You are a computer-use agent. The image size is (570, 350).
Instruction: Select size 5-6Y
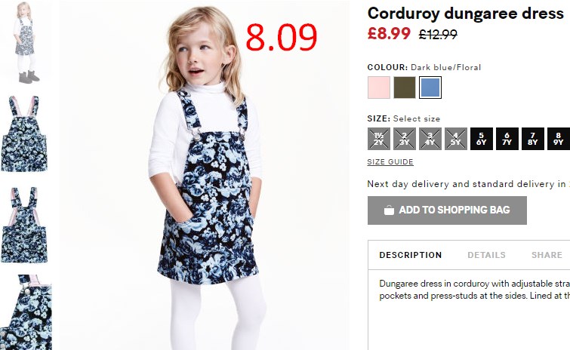482,139
